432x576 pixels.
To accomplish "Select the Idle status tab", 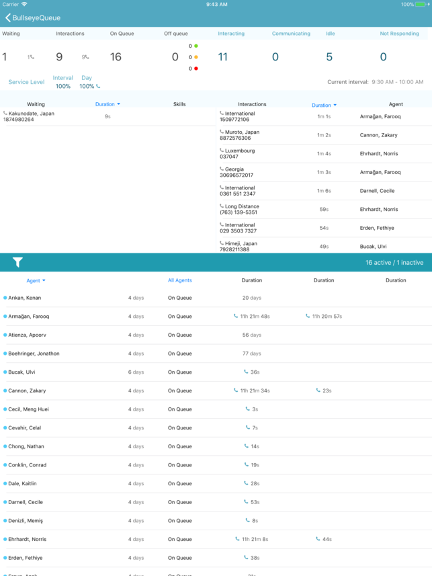I will [331, 34].
